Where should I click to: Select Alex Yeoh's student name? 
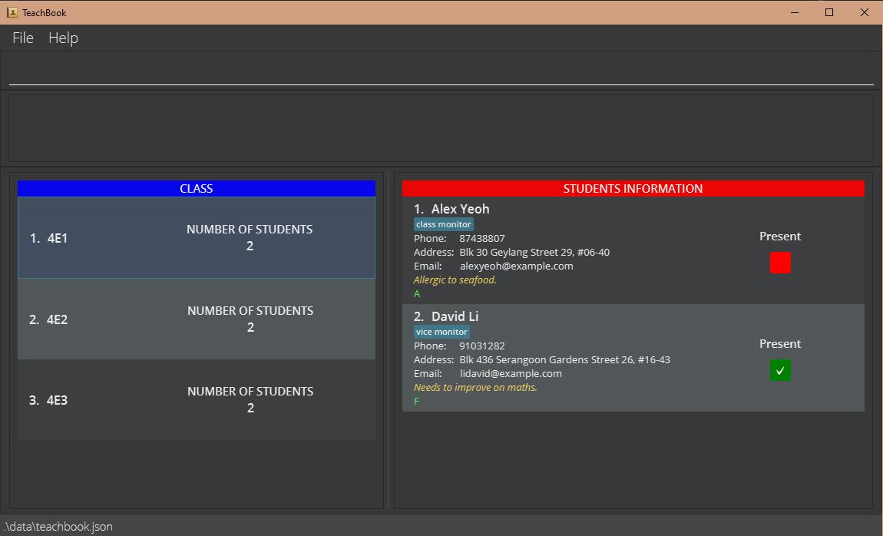pos(460,209)
